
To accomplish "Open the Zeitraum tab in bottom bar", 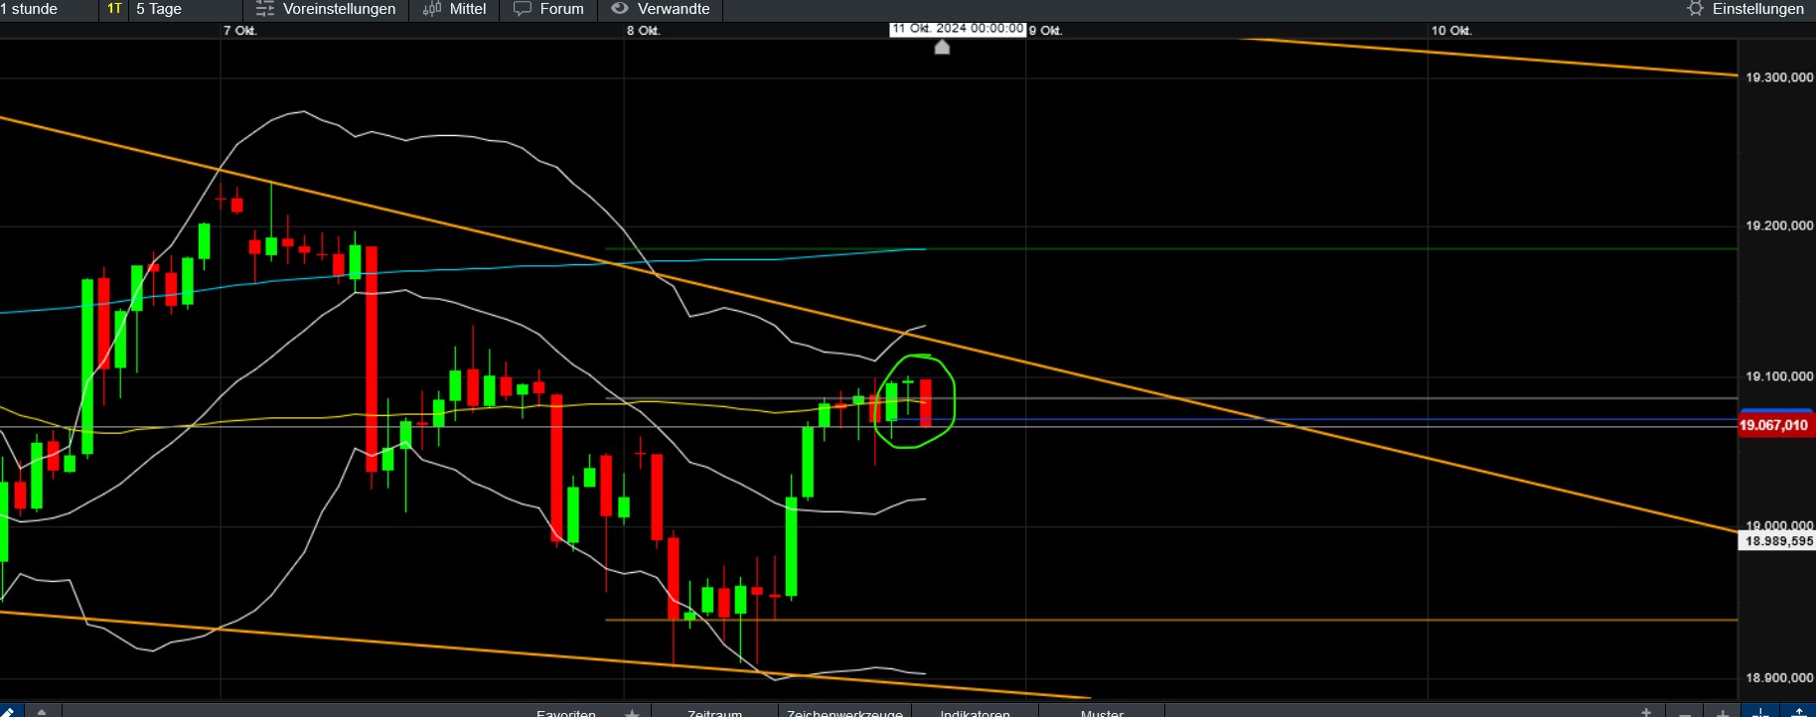I will (x=714, y=712).
